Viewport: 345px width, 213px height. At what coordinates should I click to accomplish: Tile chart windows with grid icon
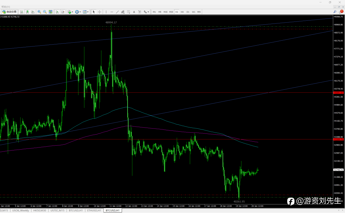[x=50, y=12]
